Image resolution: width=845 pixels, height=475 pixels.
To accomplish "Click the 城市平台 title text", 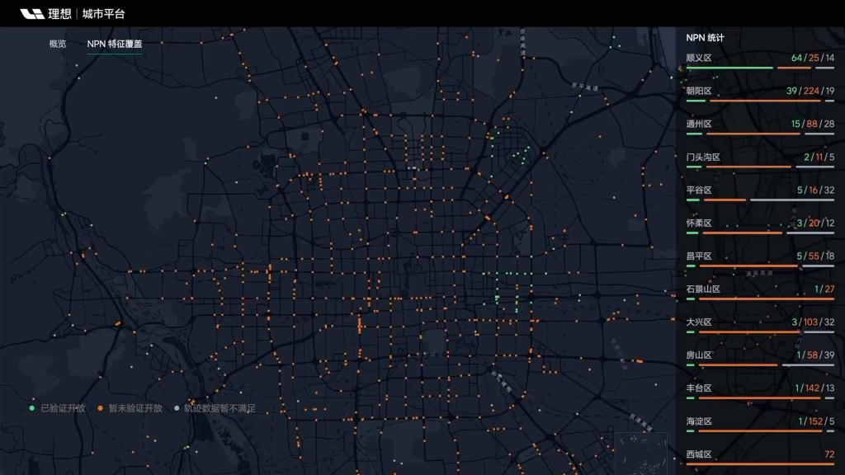I will [104, 13].
